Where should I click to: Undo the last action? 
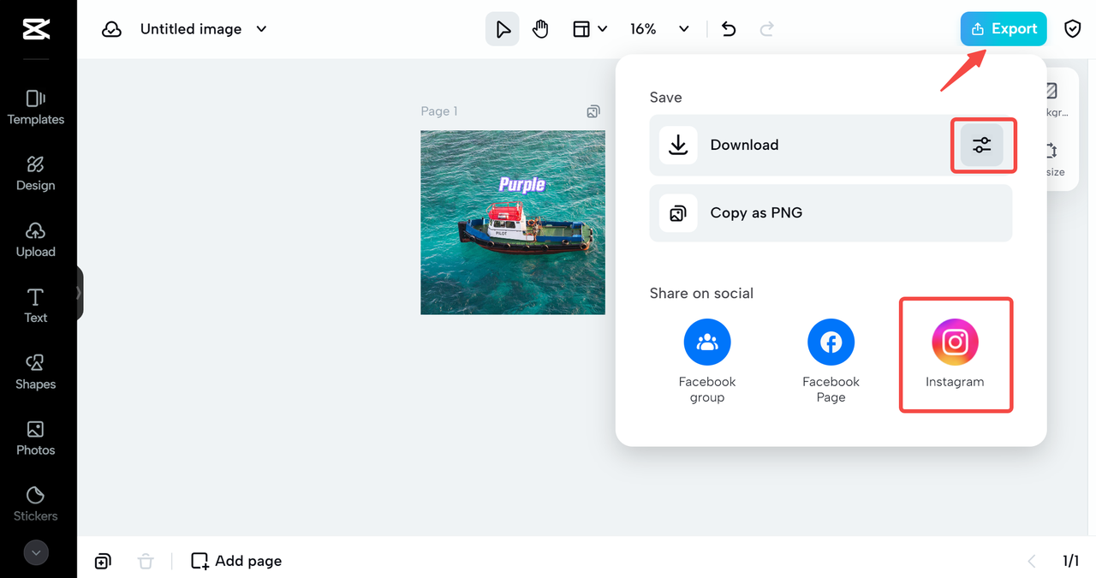tap(729, 29)
